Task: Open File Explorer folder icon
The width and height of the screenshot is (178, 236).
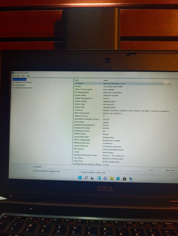Action: 112,178
